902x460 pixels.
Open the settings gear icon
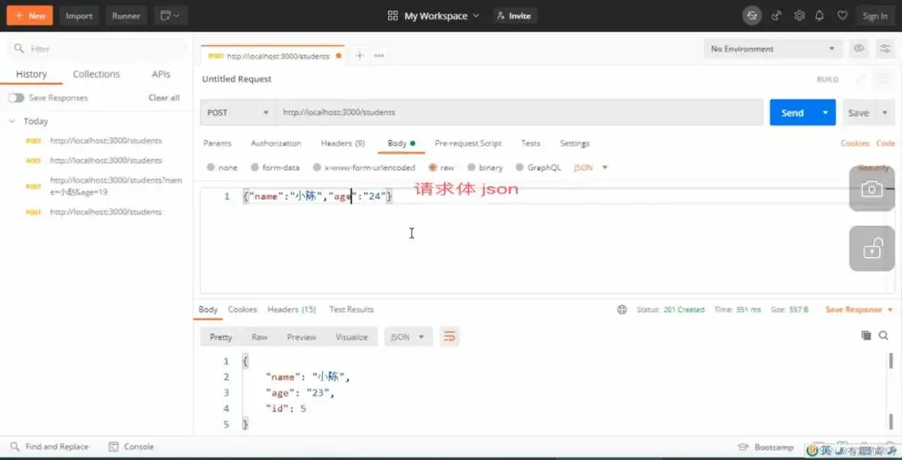[x=799, y=15]
